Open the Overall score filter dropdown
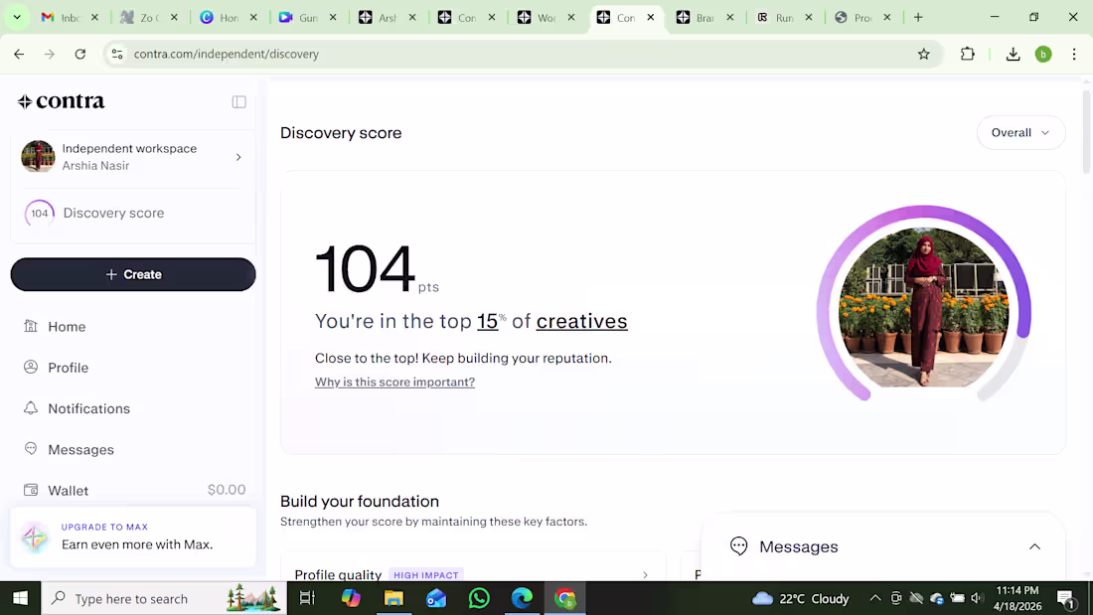Screen dimensions: 1093x615 click(1020, 132)
